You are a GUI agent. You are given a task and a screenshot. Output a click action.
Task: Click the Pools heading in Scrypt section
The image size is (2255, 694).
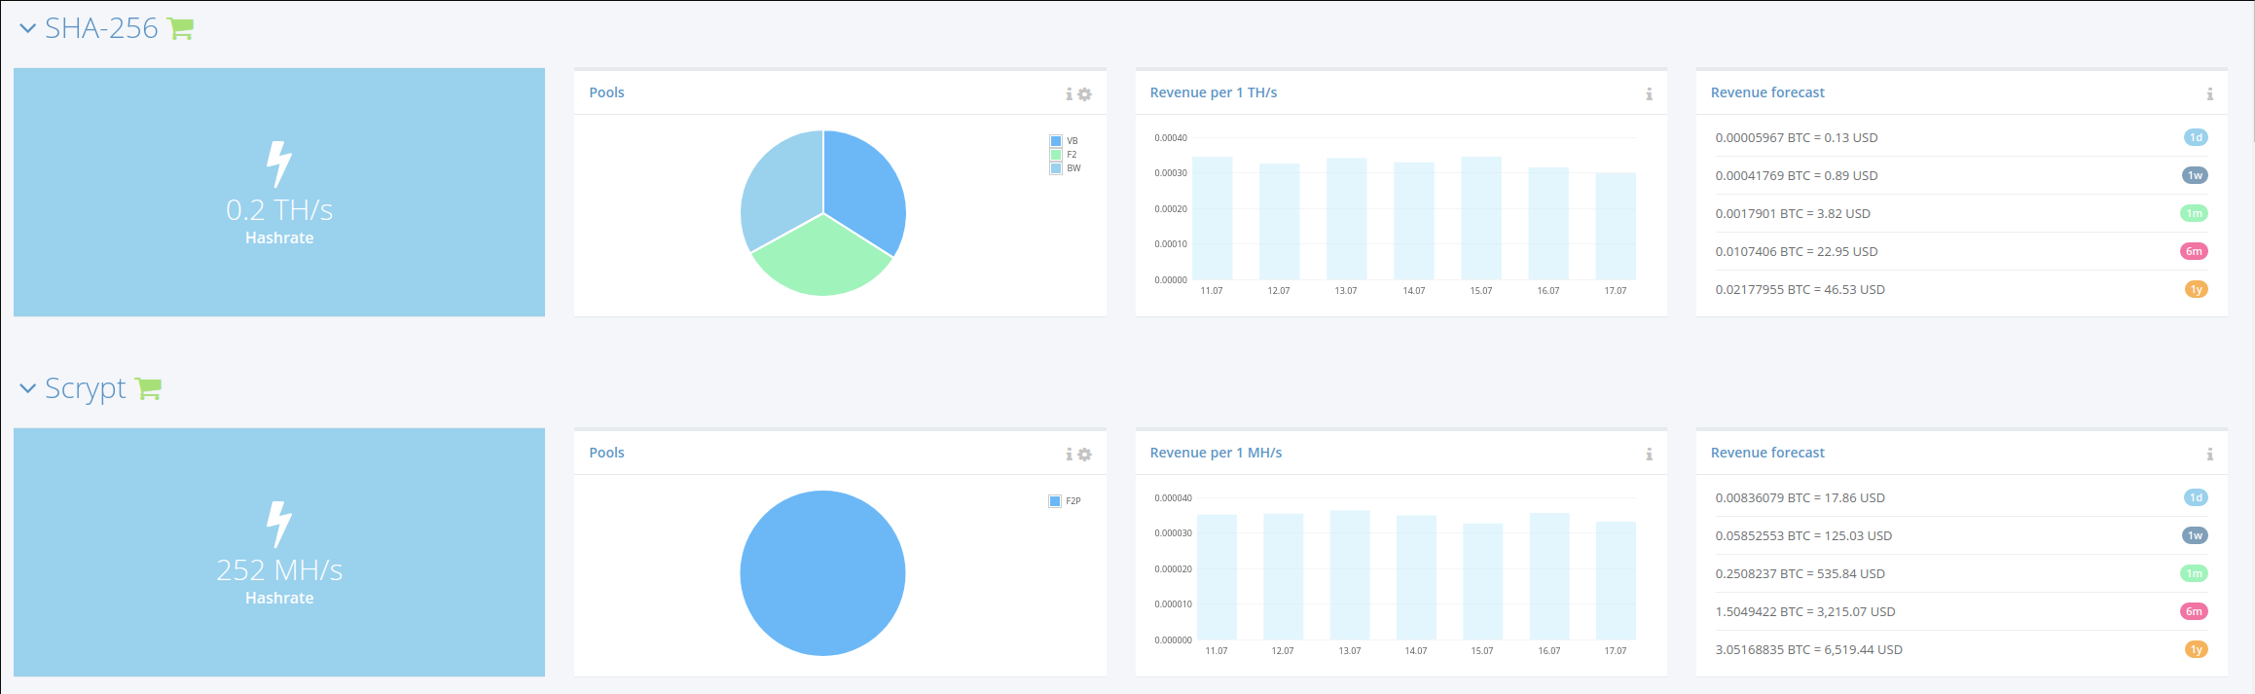[606, 453]
